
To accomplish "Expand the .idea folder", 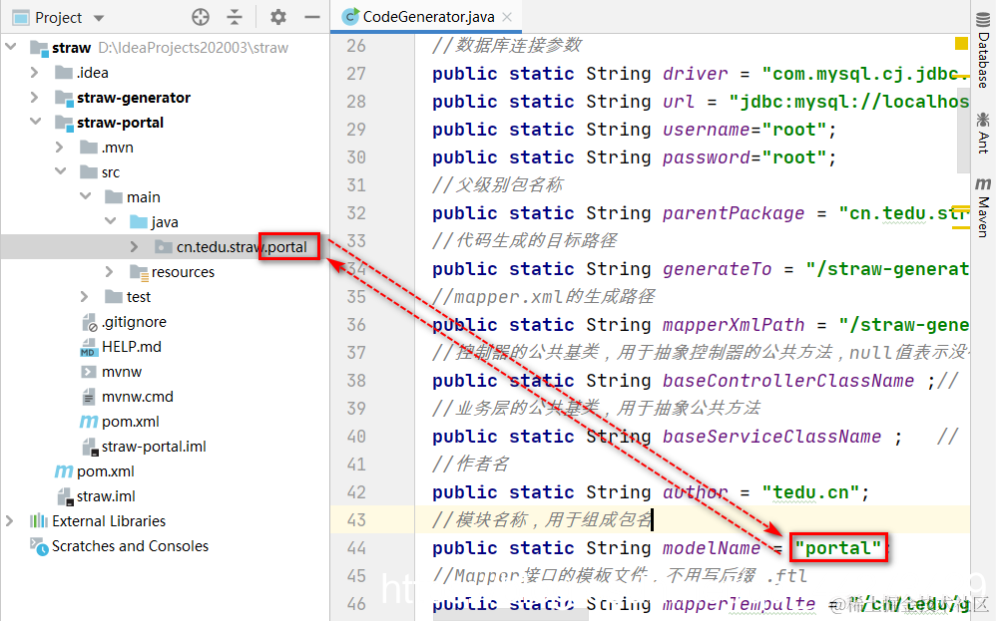I will pos(35,73).
